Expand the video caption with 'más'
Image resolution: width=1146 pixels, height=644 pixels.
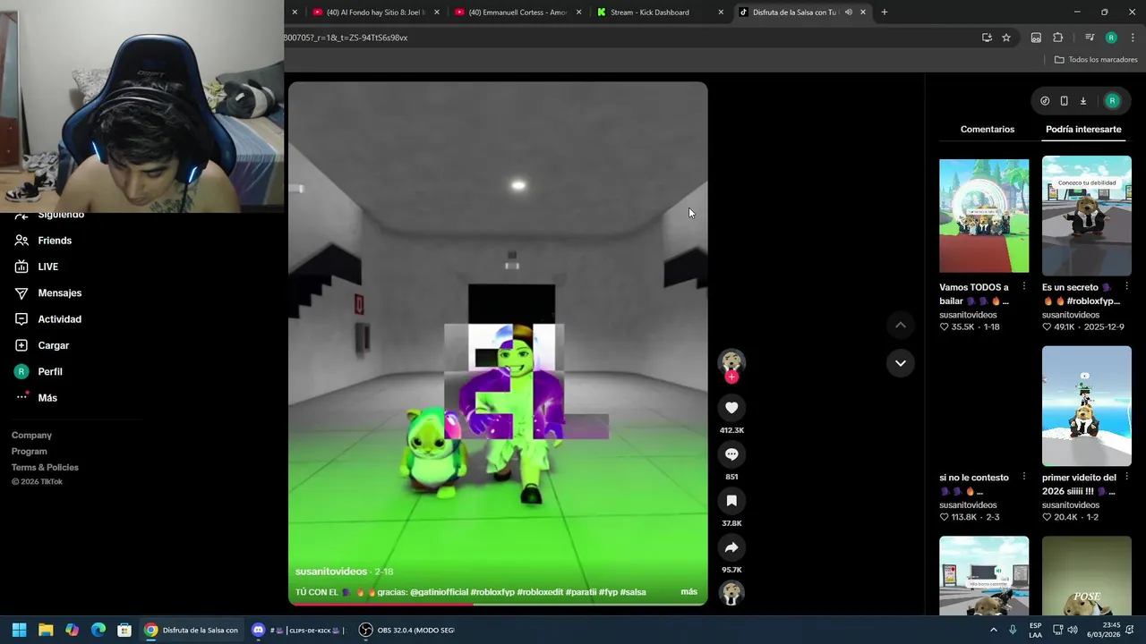[688, 592]
